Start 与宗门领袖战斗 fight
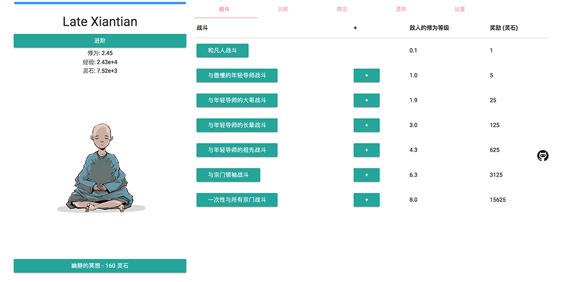The image size is (563, 282). pos(228,174)
